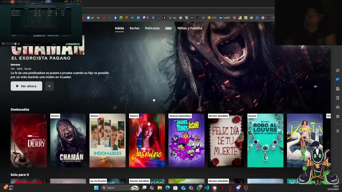This screenshot has width=342, height=192.
Task: Open the crossed tools icon in browser sidebar
Action: (x=338, y=116)
